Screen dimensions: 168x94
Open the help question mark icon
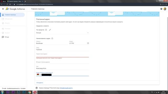tap(161, 9)
